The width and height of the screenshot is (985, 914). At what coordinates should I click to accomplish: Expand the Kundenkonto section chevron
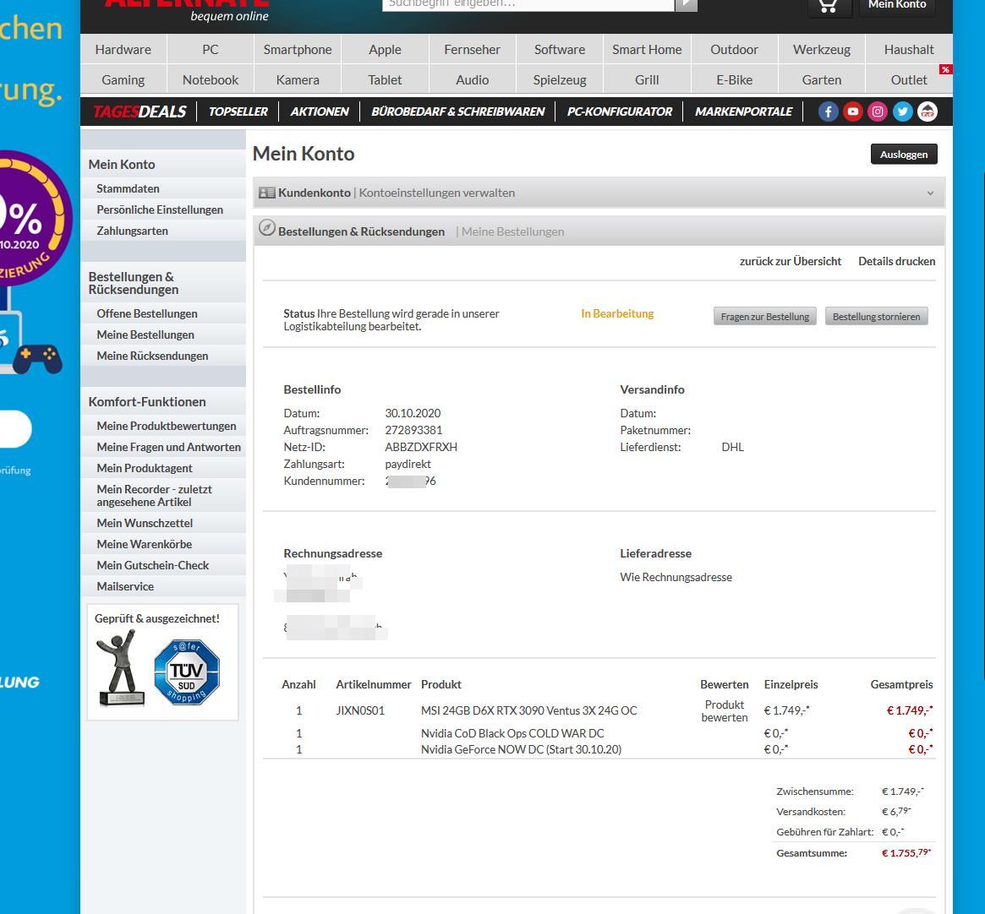[x=930, y=193]
